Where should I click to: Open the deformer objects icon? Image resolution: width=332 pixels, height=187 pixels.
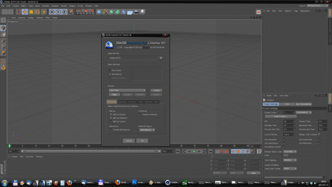[x=124, y=12]
